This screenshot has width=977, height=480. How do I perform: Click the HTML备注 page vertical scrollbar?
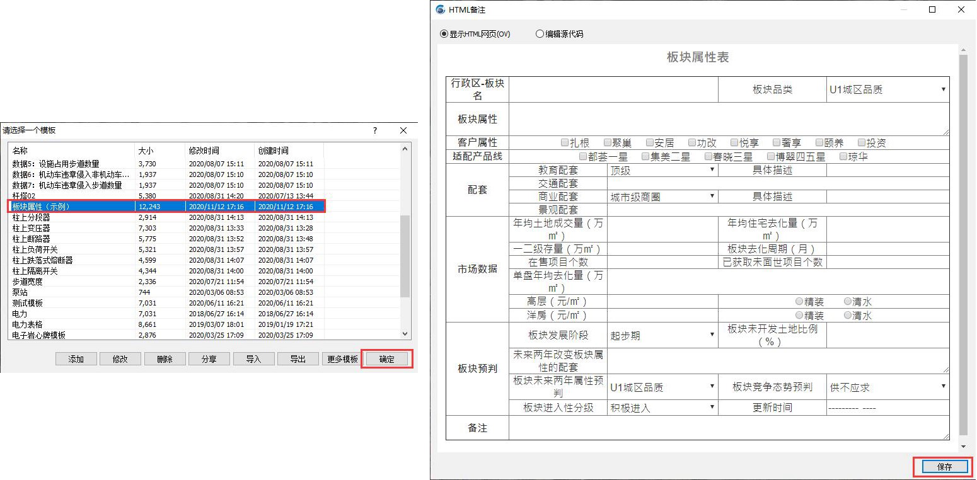[963, 244]
